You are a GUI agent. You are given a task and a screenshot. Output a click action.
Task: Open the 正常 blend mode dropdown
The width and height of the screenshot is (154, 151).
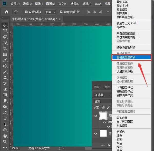click(103, 101)
